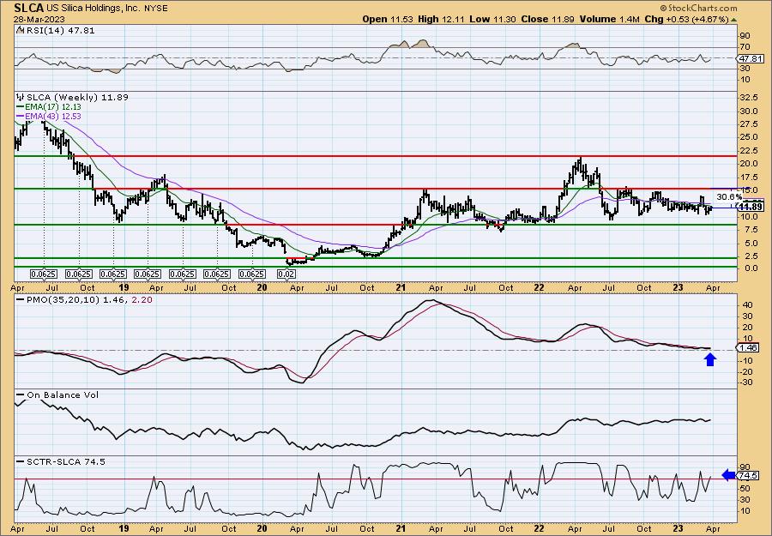The width and height of the screenshot is (772, 536).
Task: Click the Close 11.89 header value
Action: pos(547,19)
